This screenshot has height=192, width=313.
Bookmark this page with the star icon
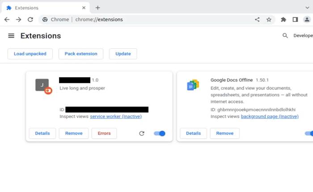(x=269, y=20)
